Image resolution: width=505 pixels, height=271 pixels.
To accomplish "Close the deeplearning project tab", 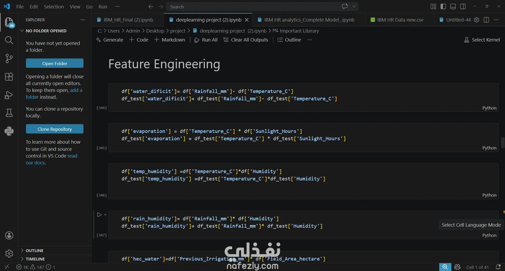I will (247, 20).
